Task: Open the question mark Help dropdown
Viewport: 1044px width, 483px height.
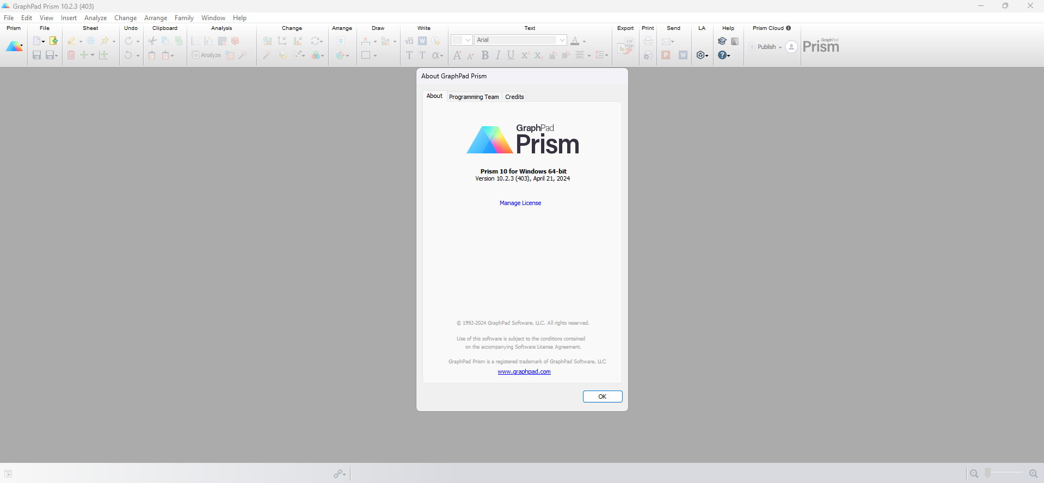Action: [x=723, y=55]
